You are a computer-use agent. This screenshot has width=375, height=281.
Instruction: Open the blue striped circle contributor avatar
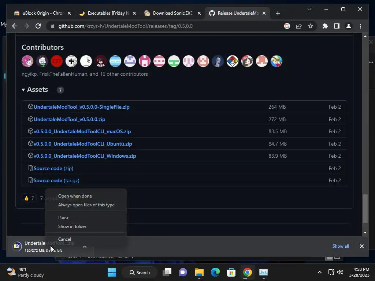click(x=115, y=61)
